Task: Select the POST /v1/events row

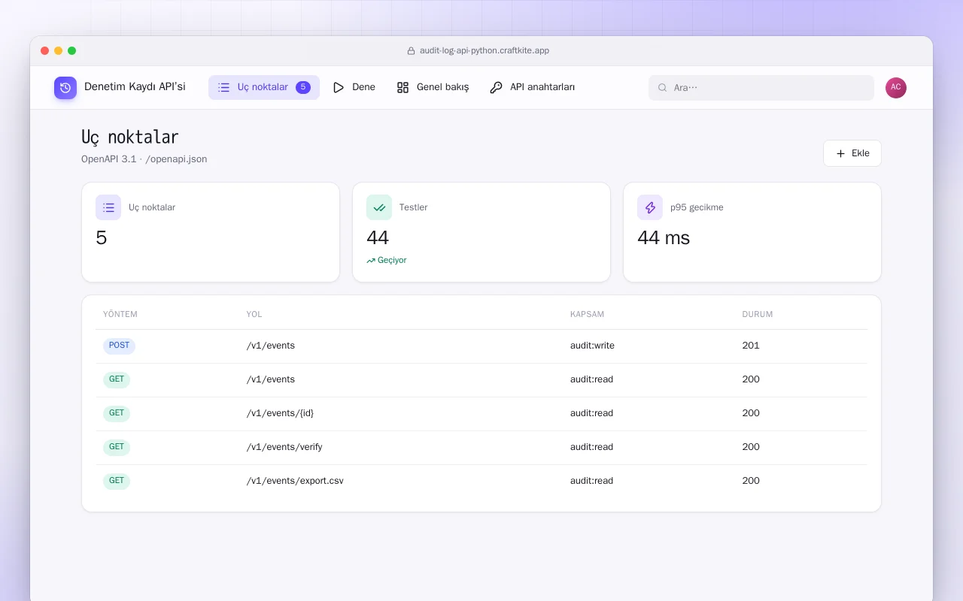Action: tap(481, 346)
